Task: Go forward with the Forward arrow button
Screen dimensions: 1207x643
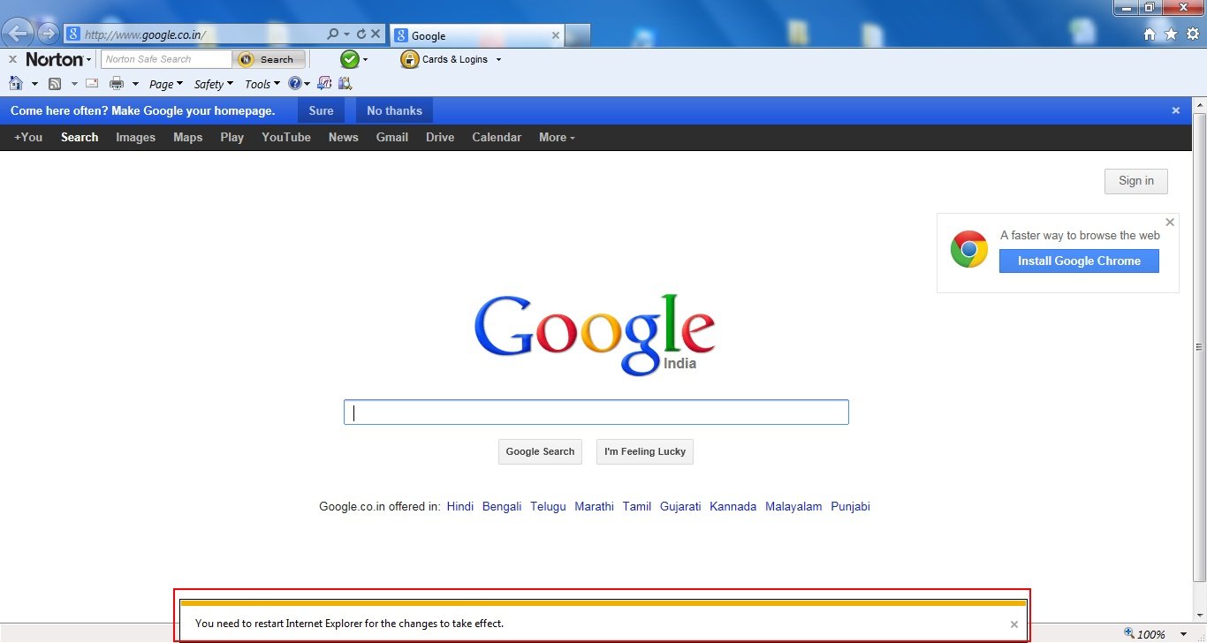Action: point(48,34)
